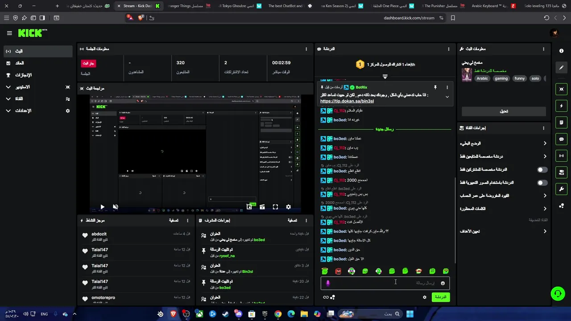Toggle the broadcast session info widget in right sidebar
Screen dimensions: 571x321
point(561,156)
